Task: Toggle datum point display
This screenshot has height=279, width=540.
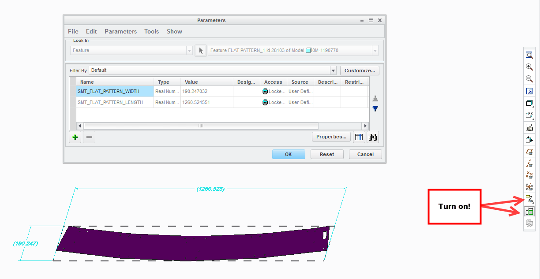Action: (529, 175)
